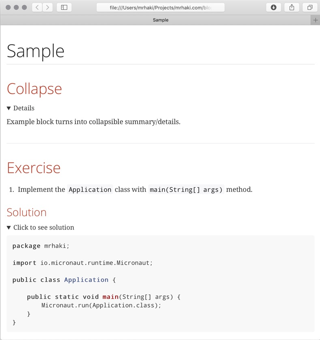Zoom the window with the maximize button
The width and height of the screenshot is (320, 340).
click(x=24, y=7)
